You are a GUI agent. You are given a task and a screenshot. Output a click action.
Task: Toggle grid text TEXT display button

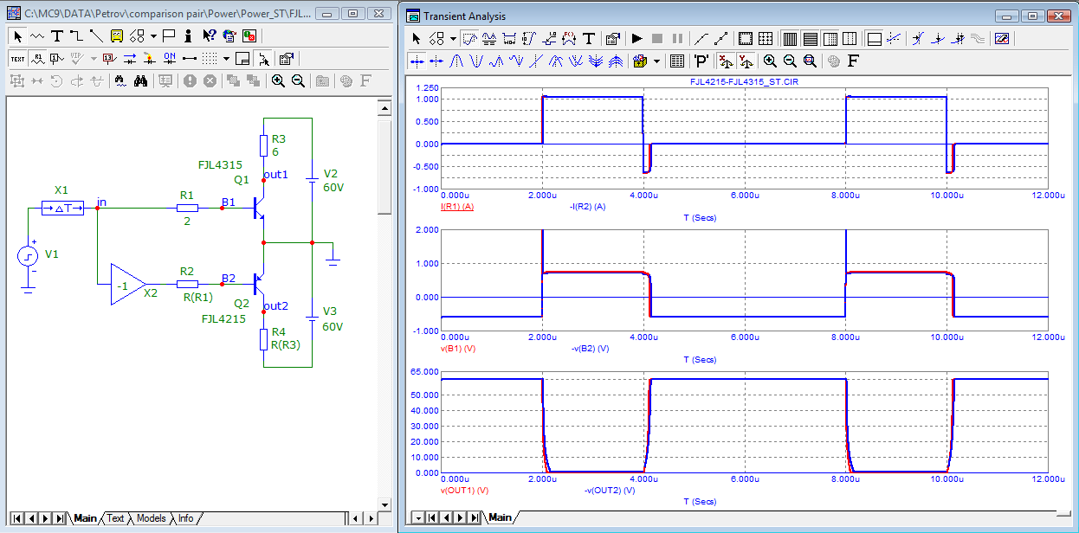click(18, 58)
